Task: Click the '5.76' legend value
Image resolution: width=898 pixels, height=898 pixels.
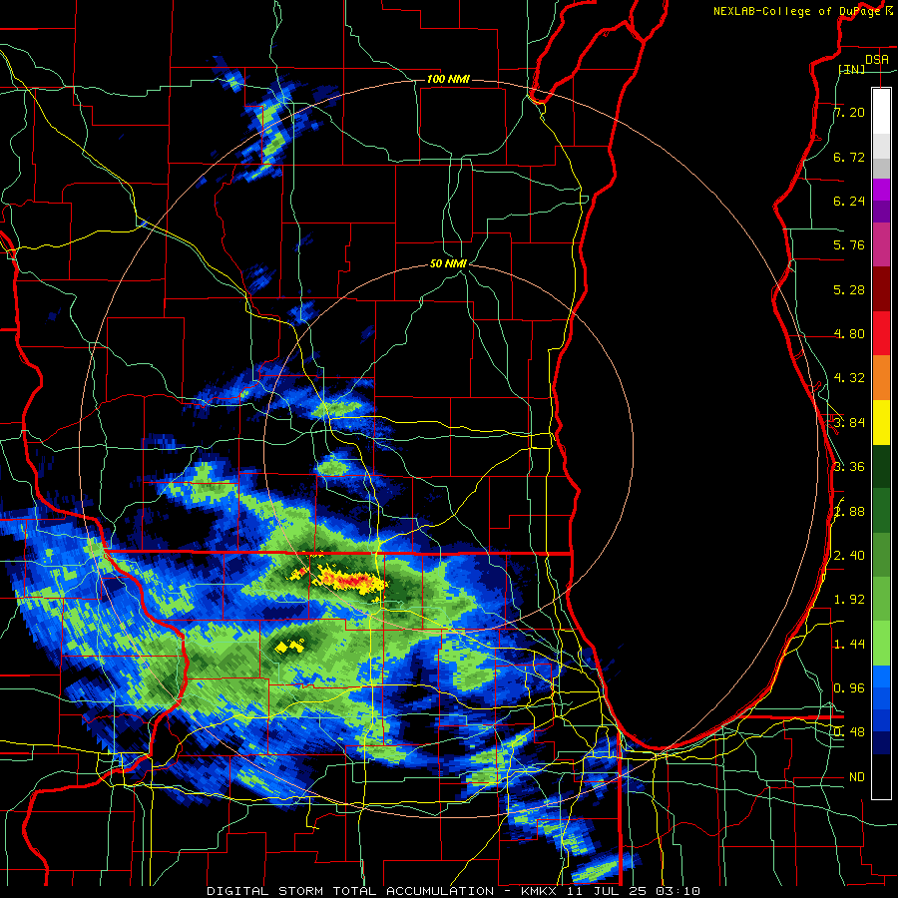Action: coord(849,245)
